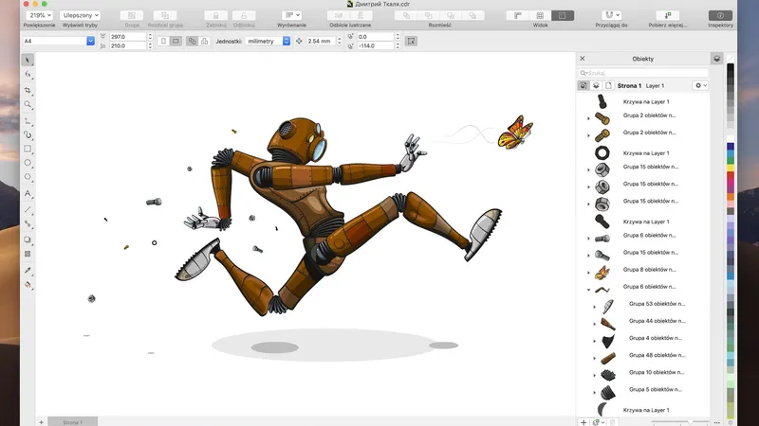759x426 pixels.
Task: Select the Eyedropper tool
Action: [x=28, y=269]
